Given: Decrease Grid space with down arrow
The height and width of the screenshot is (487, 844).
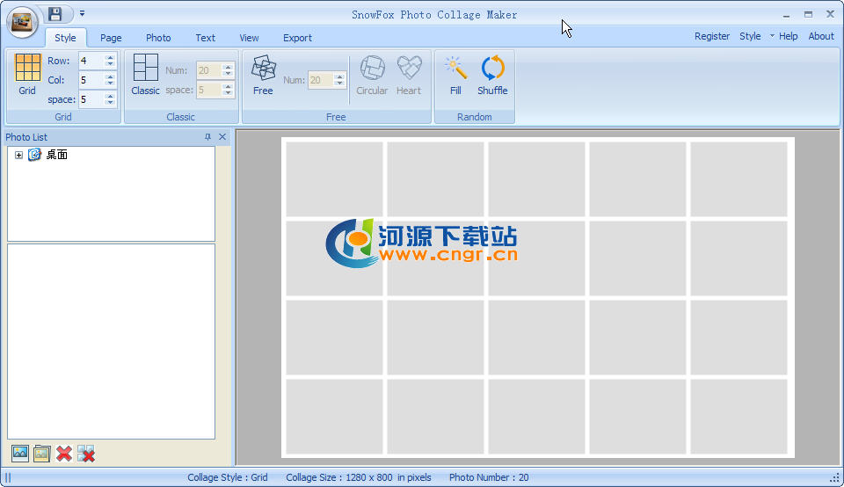Looking at the screenshot, I should click(111, 104).
